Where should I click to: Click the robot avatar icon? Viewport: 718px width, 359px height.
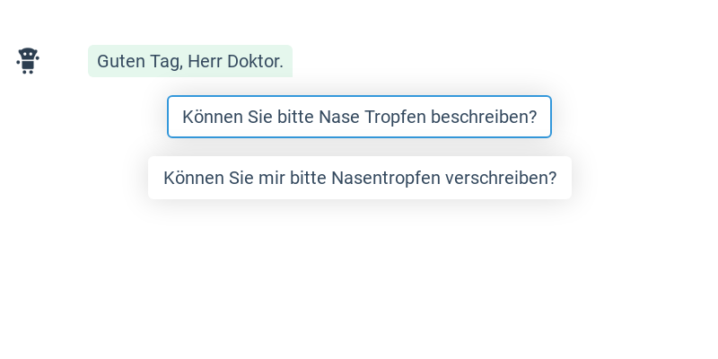(28, 60)
